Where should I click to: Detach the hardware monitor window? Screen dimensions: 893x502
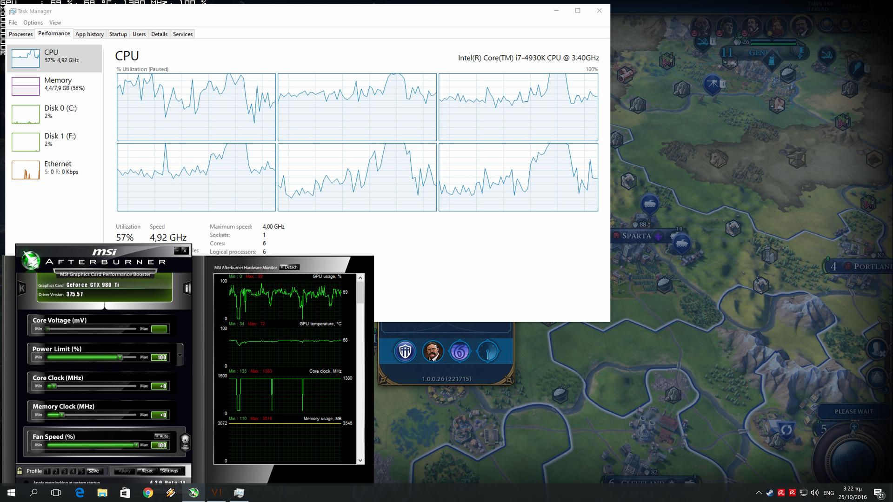pyautogui.click(x=290, y=267)
